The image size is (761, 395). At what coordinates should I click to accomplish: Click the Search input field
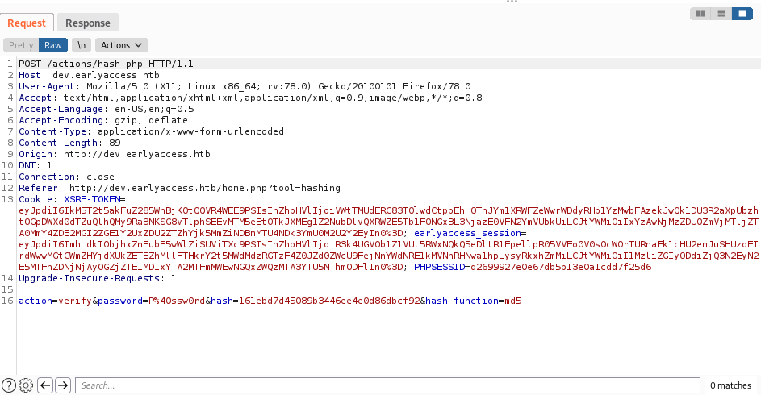(387, 385)
